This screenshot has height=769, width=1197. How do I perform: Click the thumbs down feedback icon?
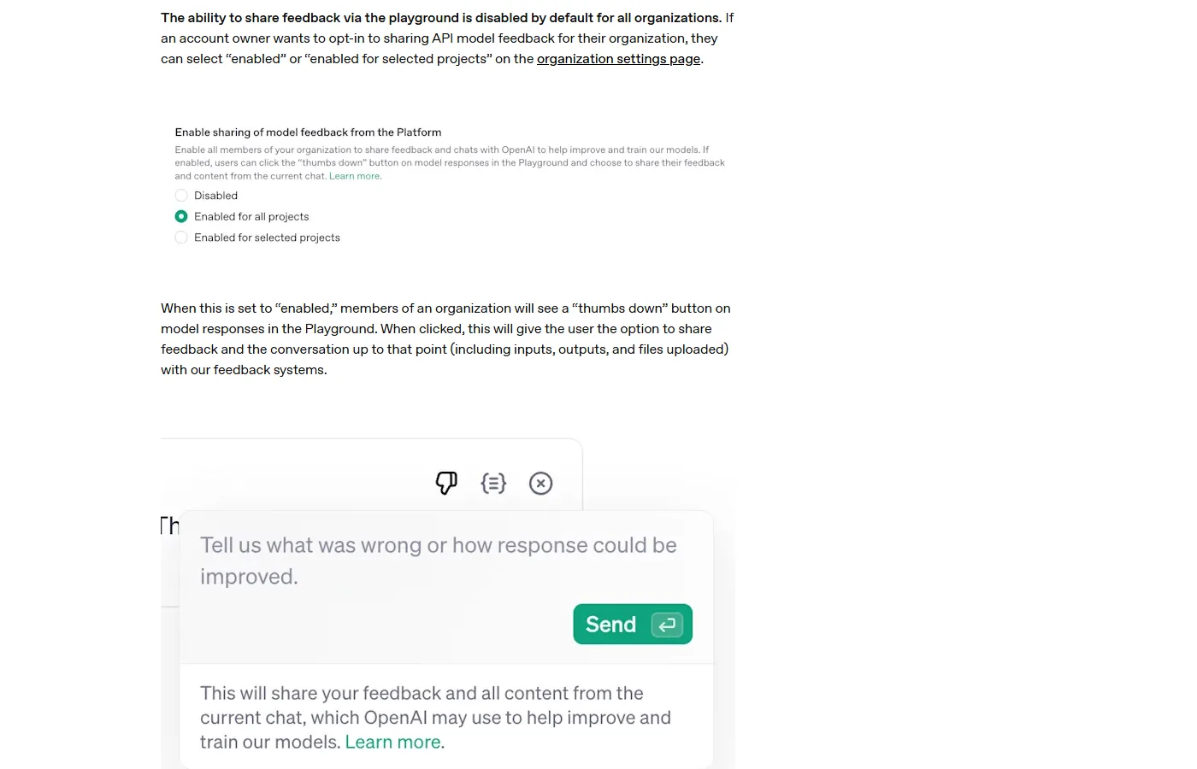pyautogui.click(x=446, y=483)
